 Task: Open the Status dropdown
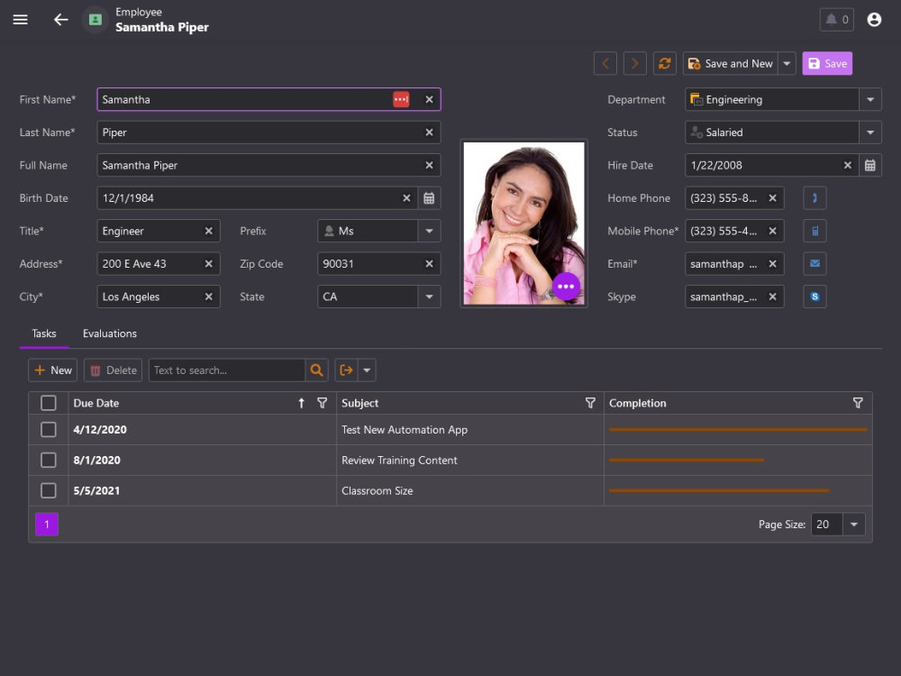click(870, 132)
